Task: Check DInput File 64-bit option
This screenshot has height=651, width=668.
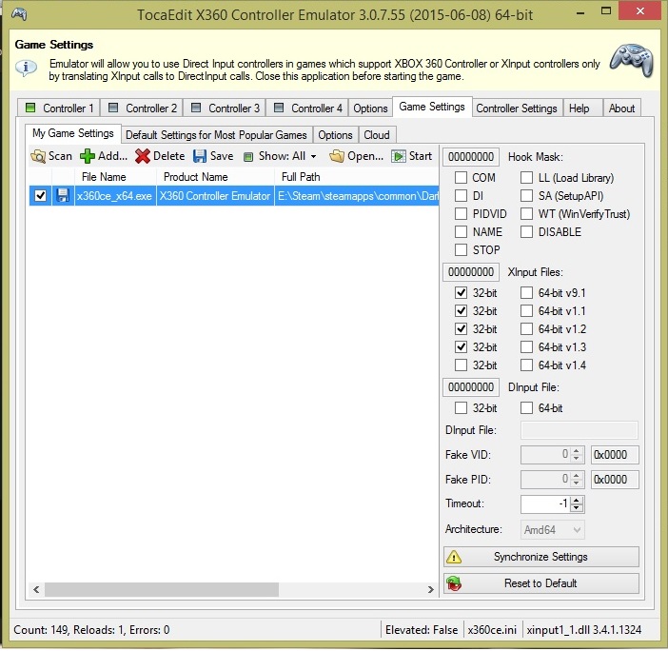Action: coord(526,407)
